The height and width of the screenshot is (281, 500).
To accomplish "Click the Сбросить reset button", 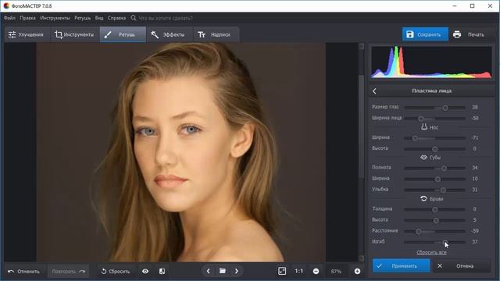I will [115, 272].
